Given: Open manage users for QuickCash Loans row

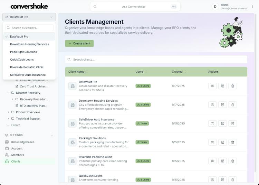Looking at the screenshot, I should click(x=212, y=180).
